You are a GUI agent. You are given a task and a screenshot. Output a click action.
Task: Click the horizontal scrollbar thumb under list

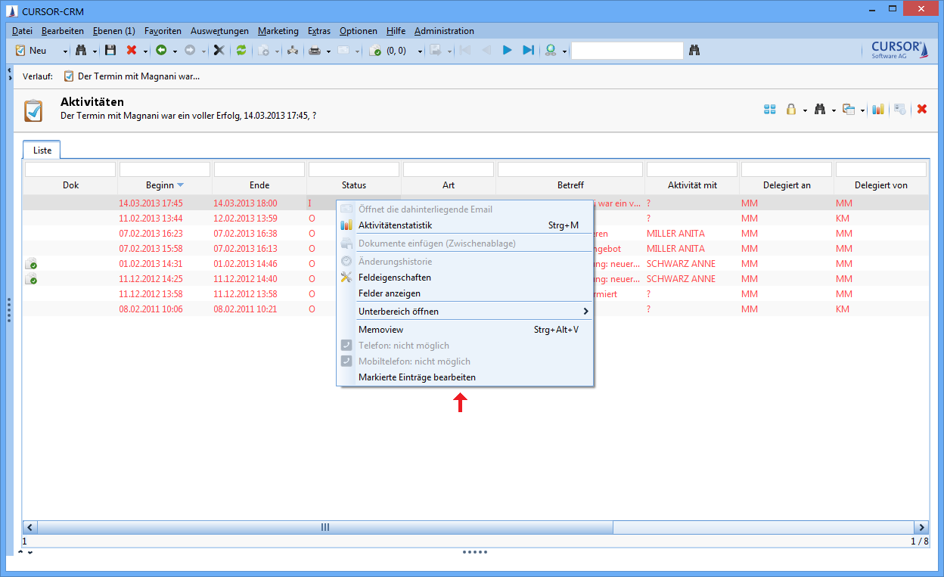coord(325,527)
